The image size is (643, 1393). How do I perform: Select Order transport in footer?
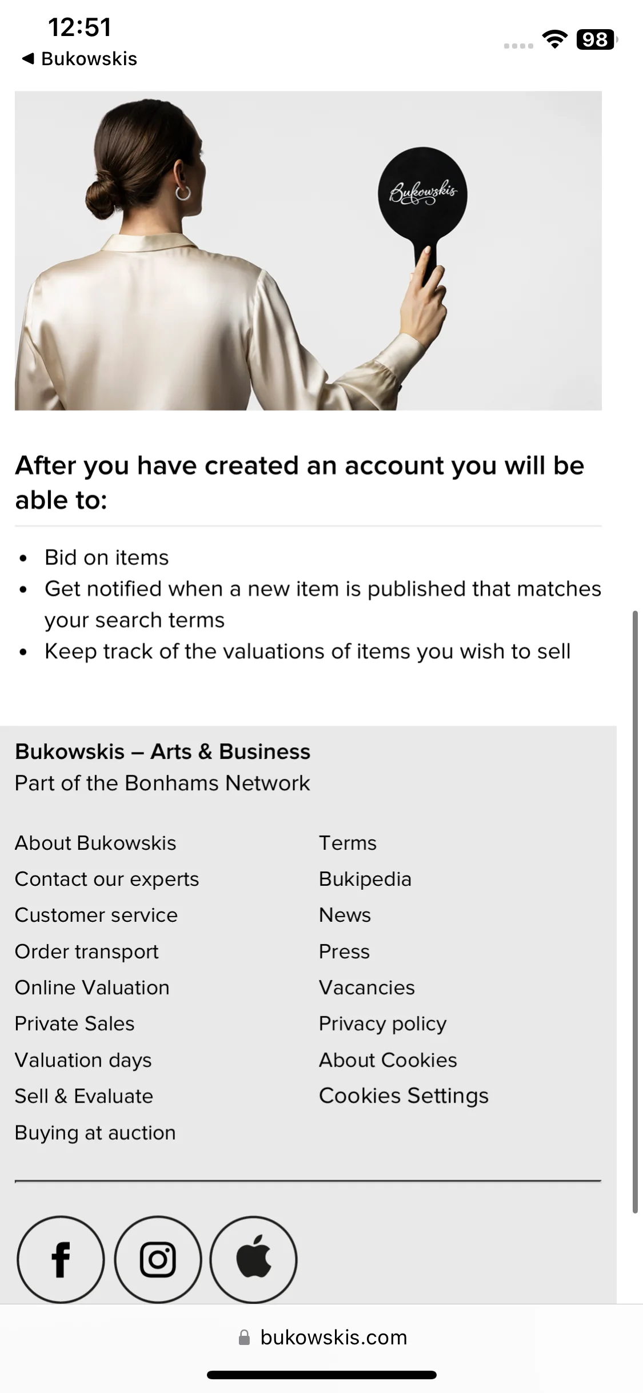(x=86, y=952)
